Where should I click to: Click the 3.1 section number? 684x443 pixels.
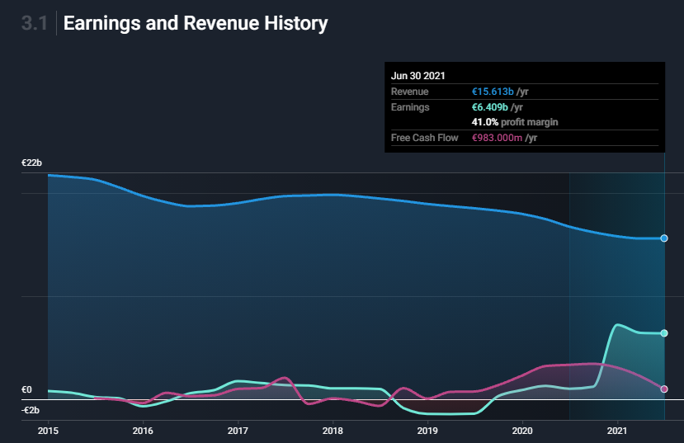click(35, 24)
